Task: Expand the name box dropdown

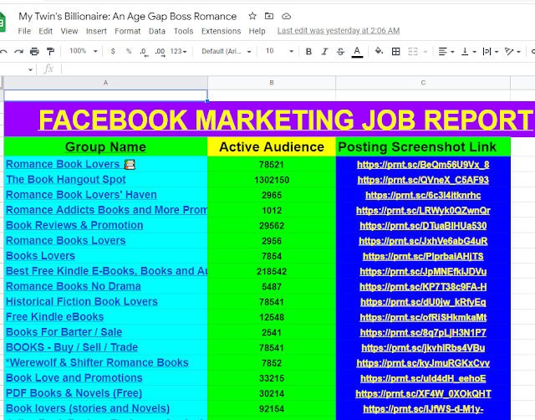Action: tap(30, 69)
